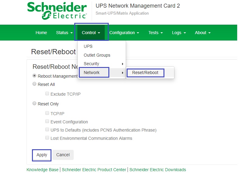Click the Apply button
The width and height of the screenshot is (239, 173).
pyautogui.click(x=42, y=155)
